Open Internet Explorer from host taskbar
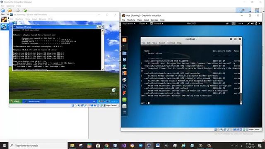Screen dimensions: 265x149 (183, 145)
